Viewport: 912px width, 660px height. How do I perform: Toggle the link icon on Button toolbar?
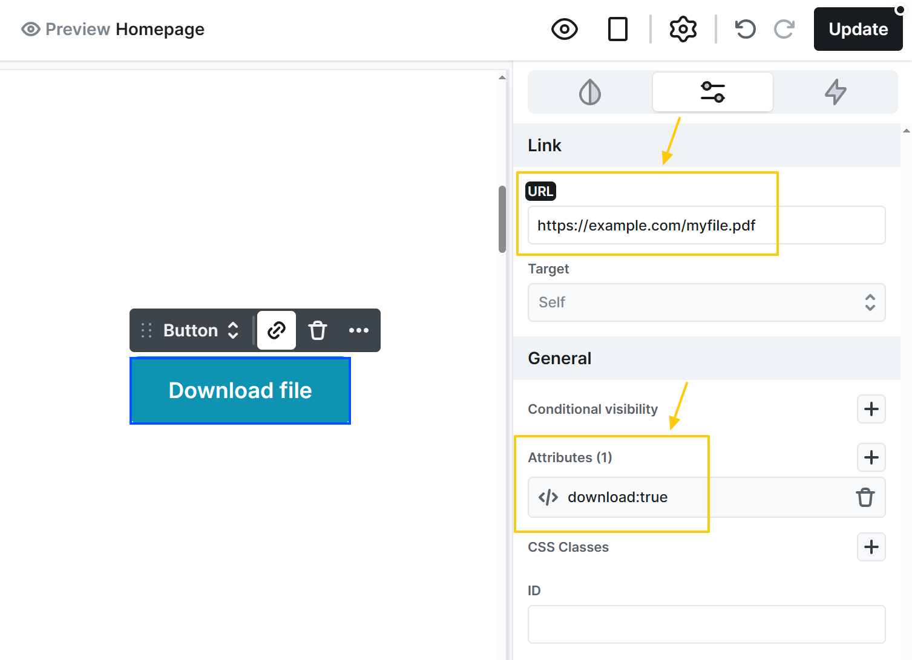277,330
